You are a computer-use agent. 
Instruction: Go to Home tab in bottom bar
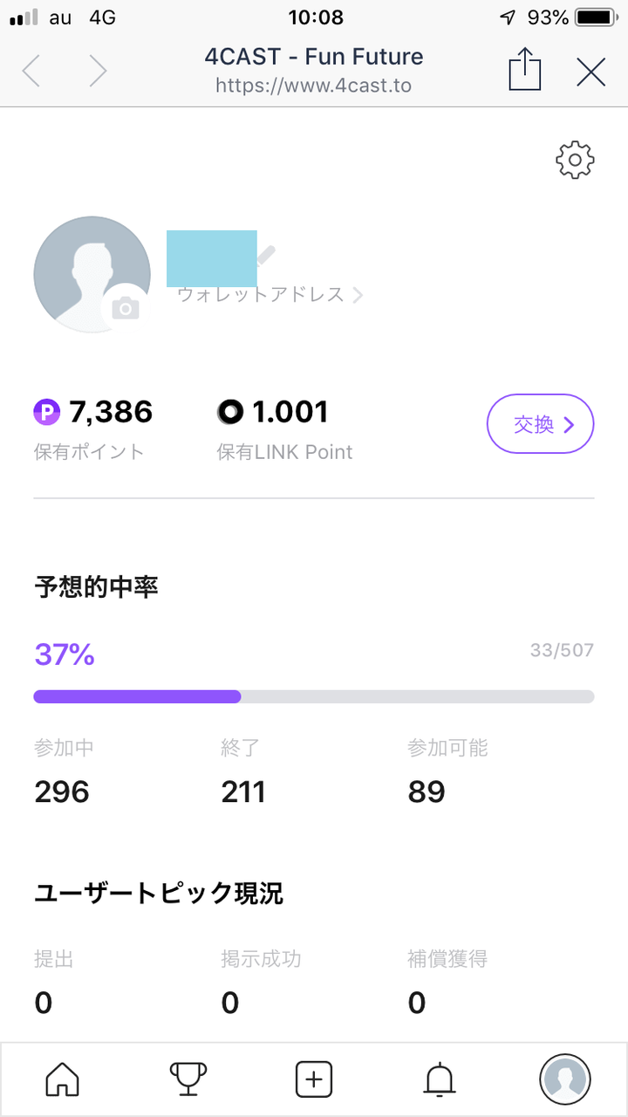tap(62, 1079)
